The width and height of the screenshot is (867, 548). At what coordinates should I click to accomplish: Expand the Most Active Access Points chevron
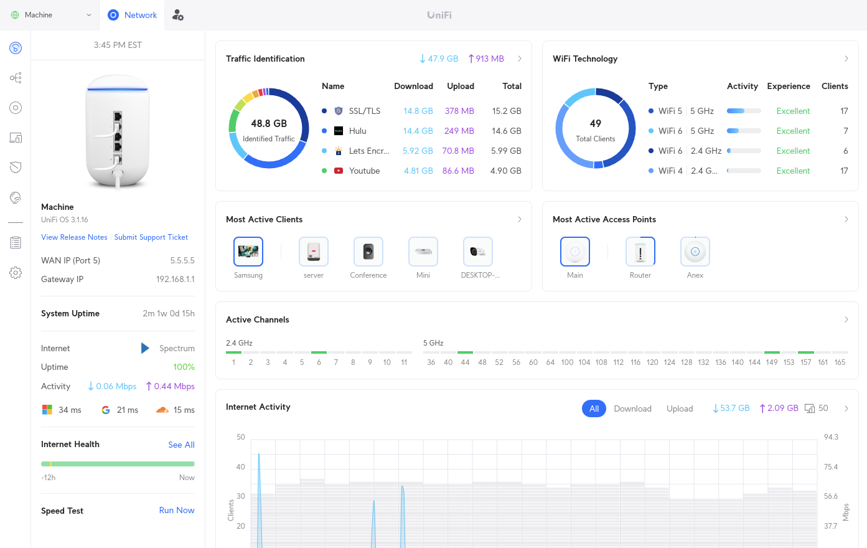[x=846, y=219]
